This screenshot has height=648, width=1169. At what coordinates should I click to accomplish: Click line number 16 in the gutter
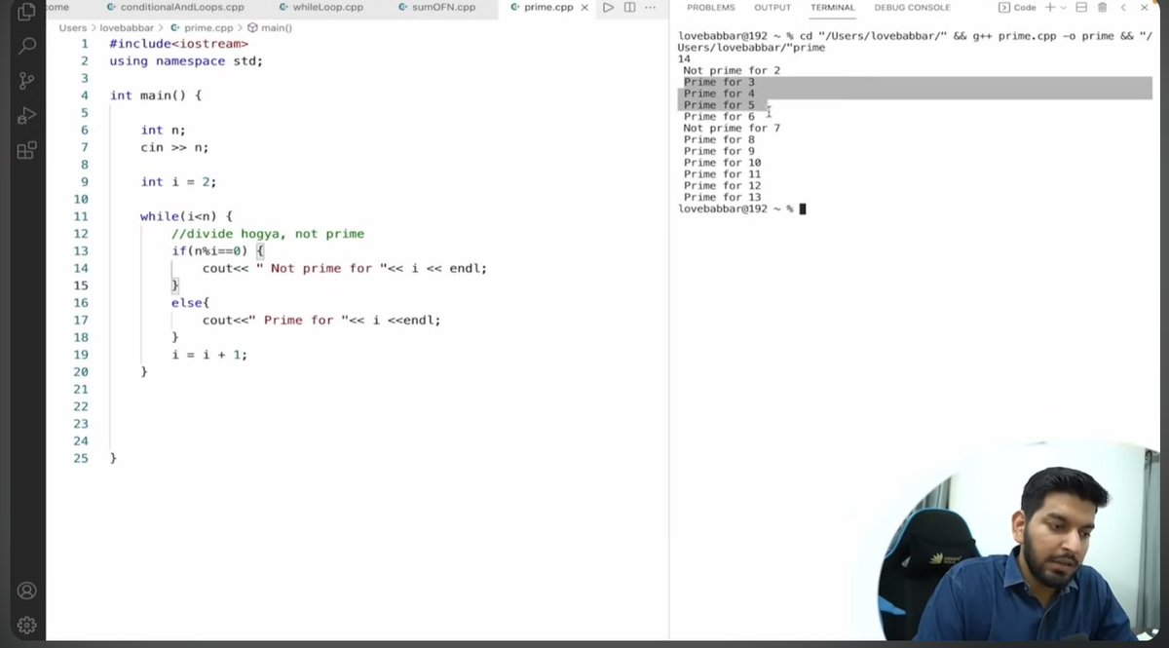point(81,303)
